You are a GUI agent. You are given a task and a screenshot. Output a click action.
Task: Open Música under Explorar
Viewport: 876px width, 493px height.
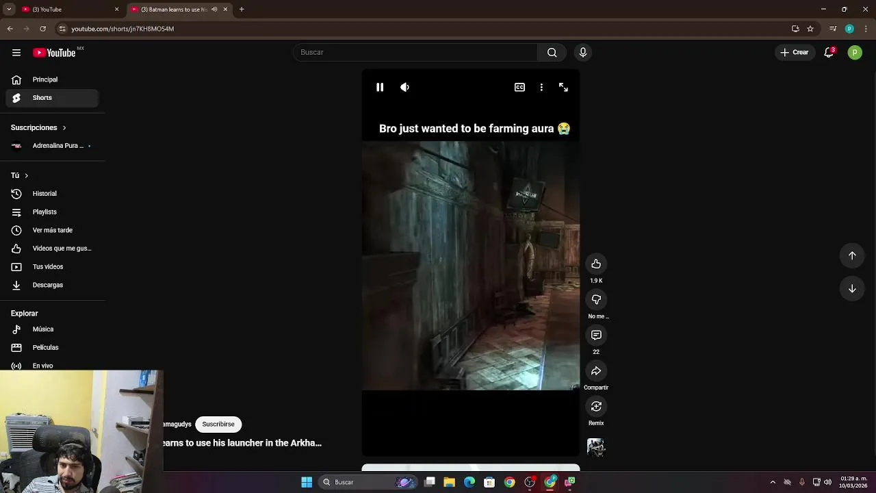click(52, 329)
